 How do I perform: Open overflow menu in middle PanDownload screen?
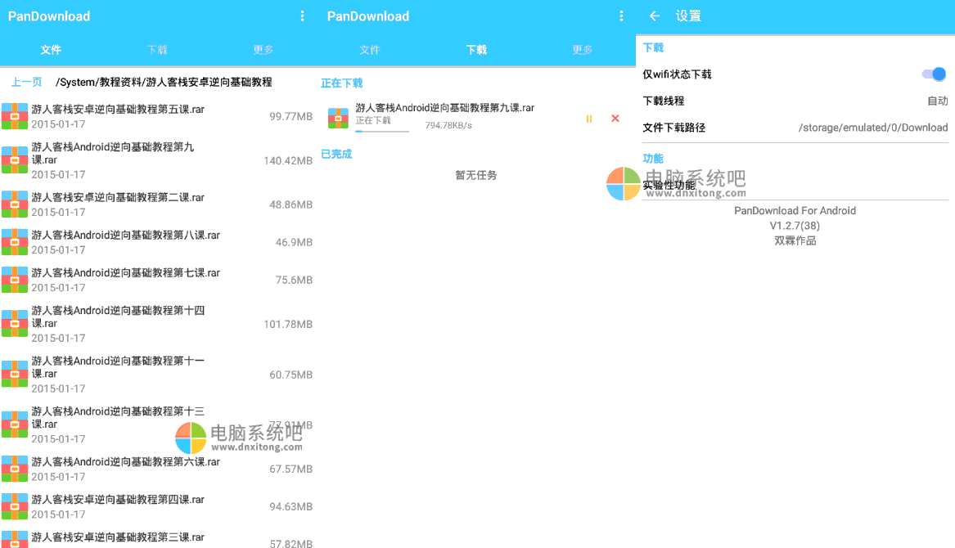(x=621, y=16)
